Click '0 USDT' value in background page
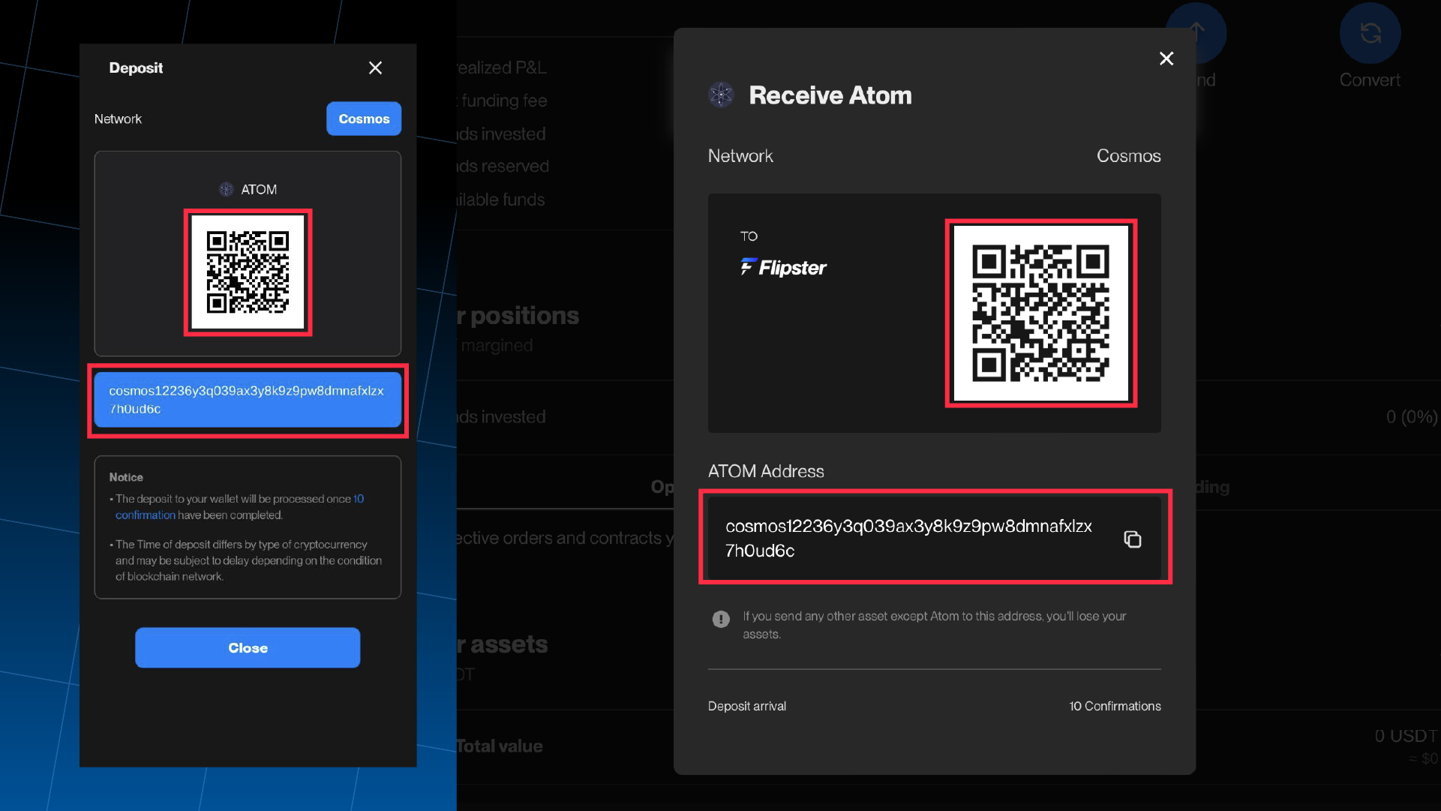 1406,736
